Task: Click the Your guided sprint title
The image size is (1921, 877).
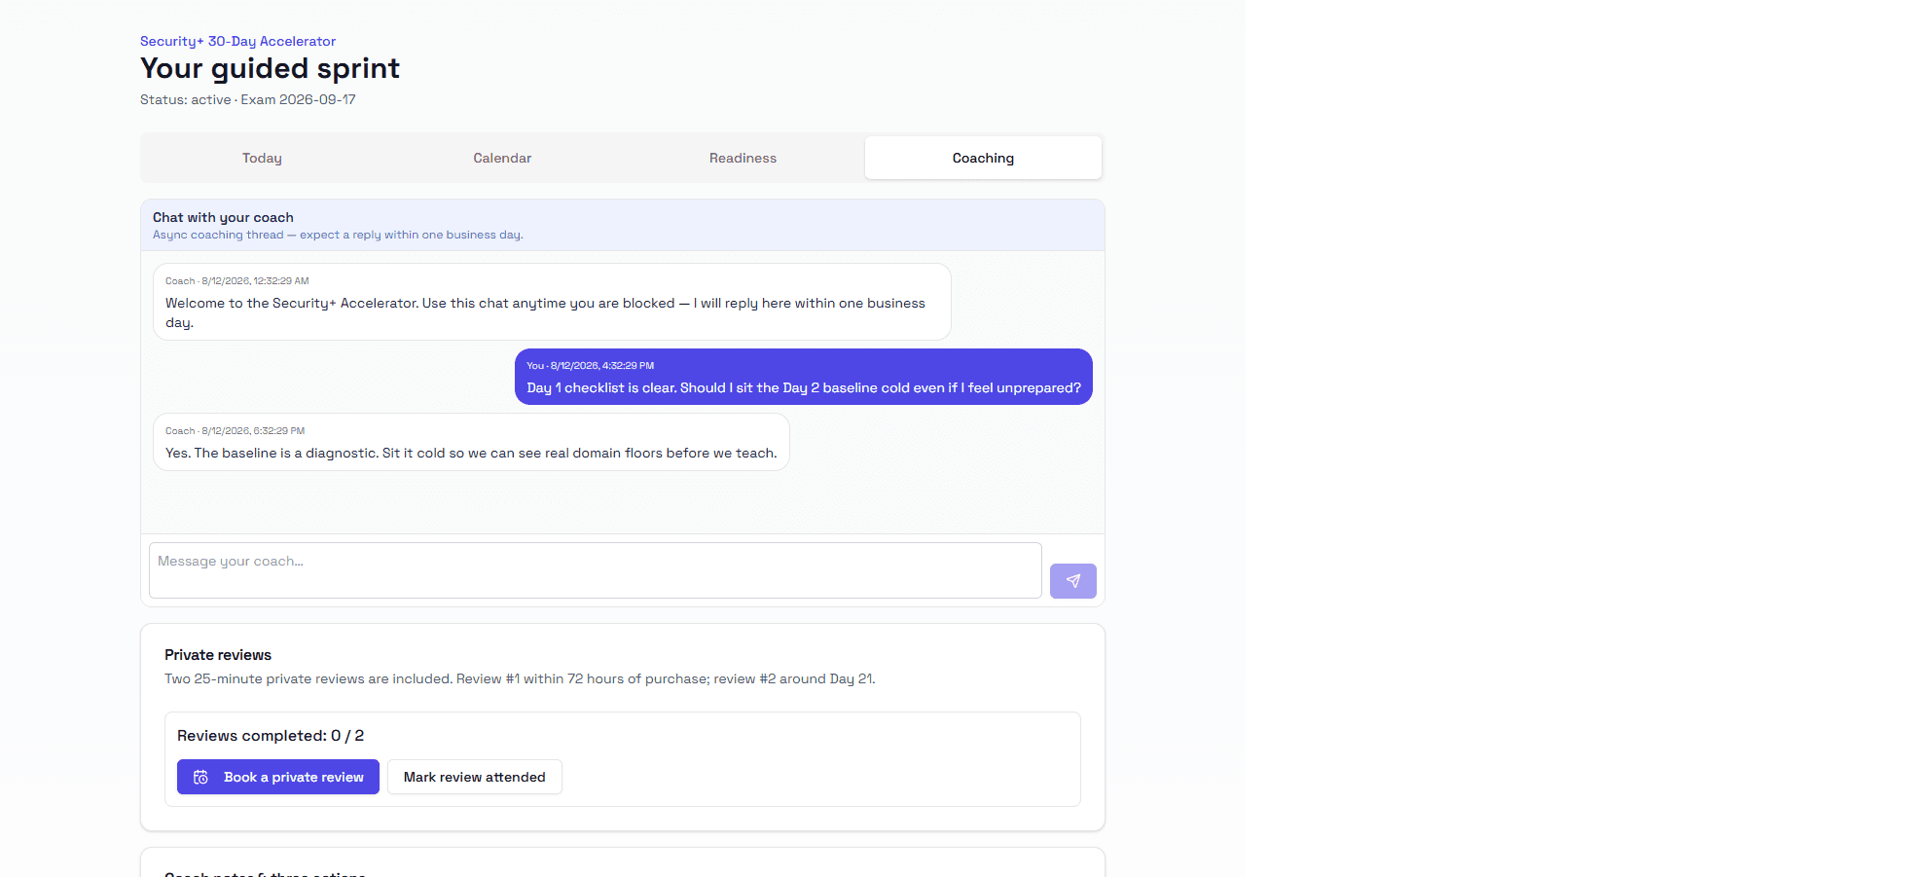Action: pos(270,68)
